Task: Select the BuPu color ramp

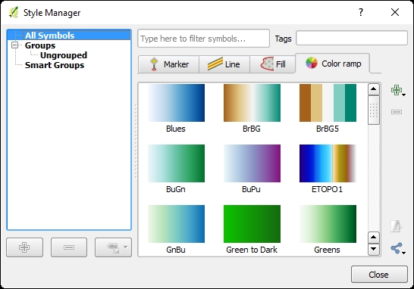Action: pos(252,169)
